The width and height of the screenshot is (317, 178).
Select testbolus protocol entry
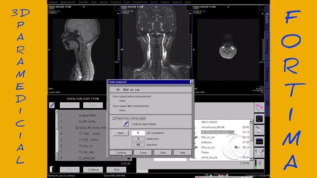point(207,142)
